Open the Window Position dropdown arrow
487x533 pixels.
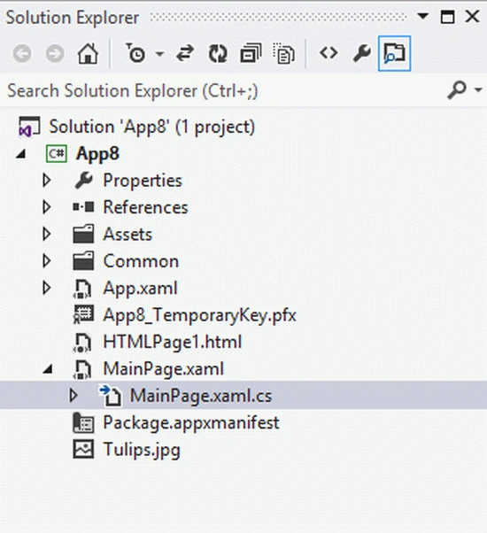[x=422, y=16]
